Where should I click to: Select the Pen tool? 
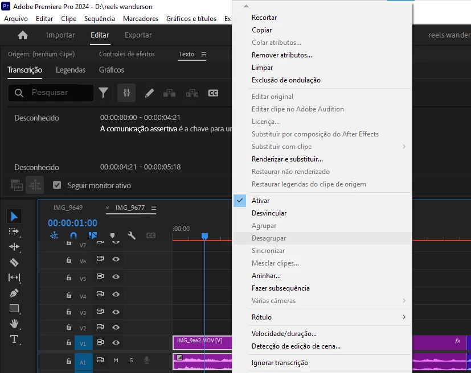(x=14, y=293)
